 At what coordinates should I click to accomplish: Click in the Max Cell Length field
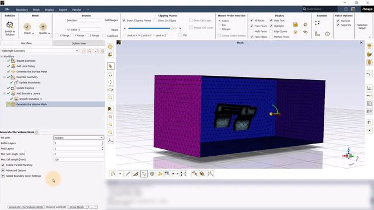[x=79, y=159]
